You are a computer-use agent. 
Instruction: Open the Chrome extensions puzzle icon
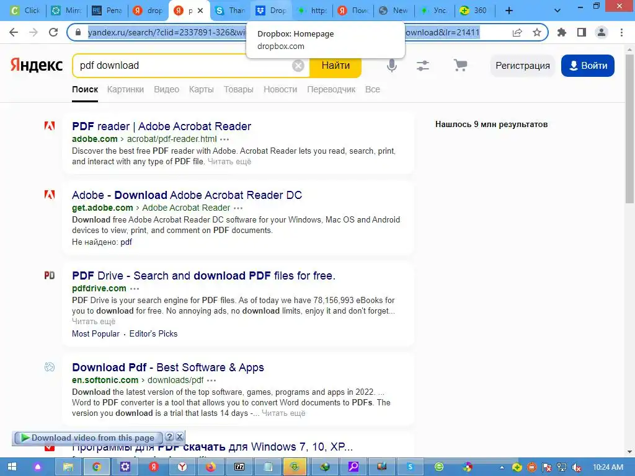[562, 32]
